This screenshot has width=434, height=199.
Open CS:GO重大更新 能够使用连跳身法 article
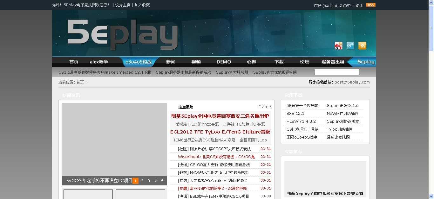[220, 165]
